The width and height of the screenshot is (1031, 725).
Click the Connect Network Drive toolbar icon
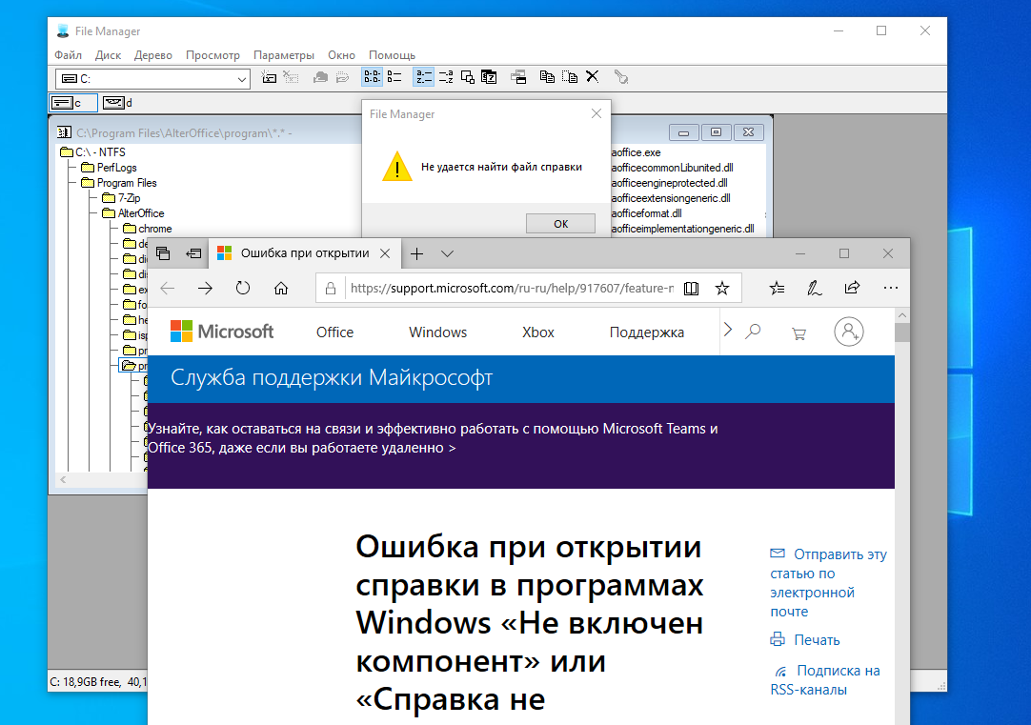[269, 77]
